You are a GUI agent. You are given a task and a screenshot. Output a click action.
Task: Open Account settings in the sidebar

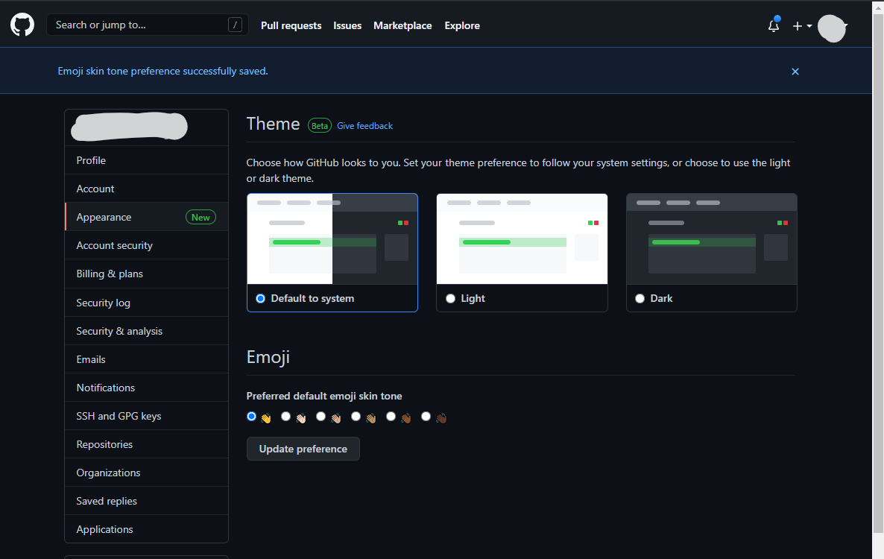click(x=147, y=189)
